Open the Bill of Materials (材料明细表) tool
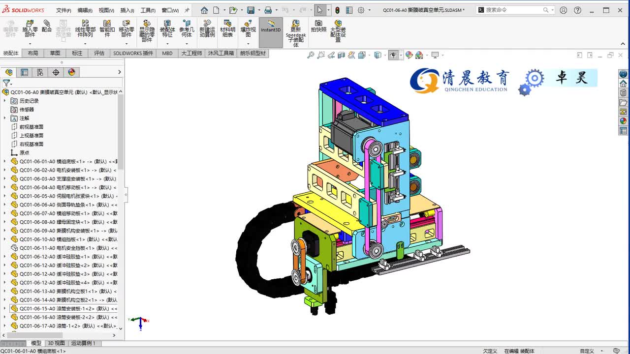630x354 pixels. pos(227,29)
